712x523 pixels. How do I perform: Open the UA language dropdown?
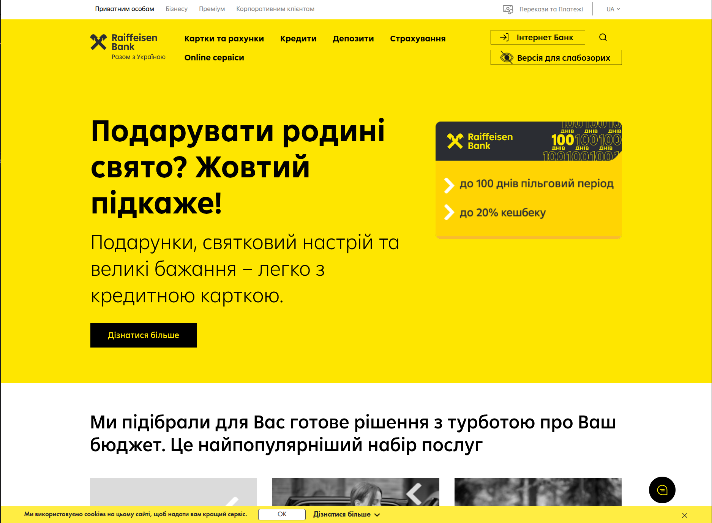(x=613, y=9)
